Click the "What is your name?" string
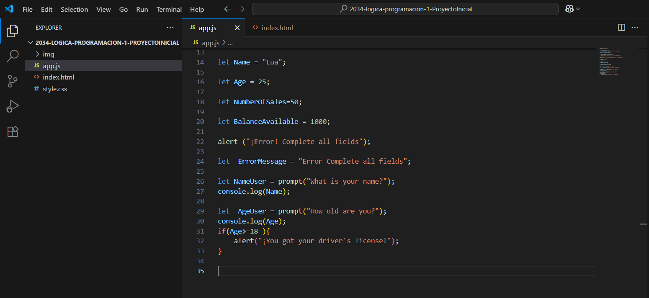Screen dimensions: 649x298 coord(346,181)
